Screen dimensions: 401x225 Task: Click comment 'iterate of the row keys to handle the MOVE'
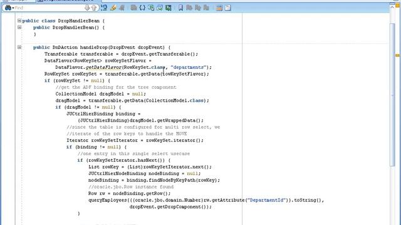point(127,134)
